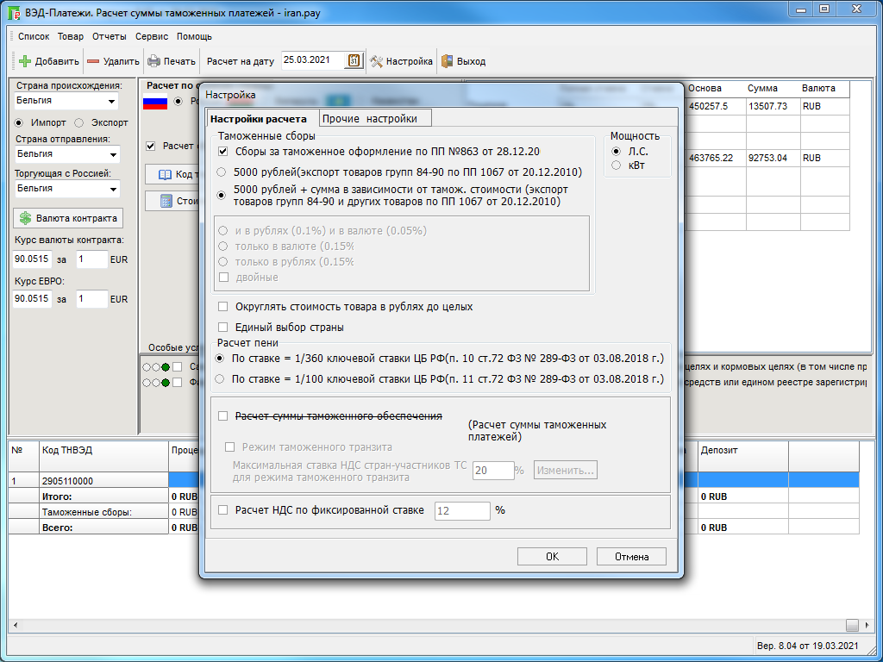This screenshot has width=883, height=662.
Task: Enable rounding goods value to whole rubles
Action: 223,307
